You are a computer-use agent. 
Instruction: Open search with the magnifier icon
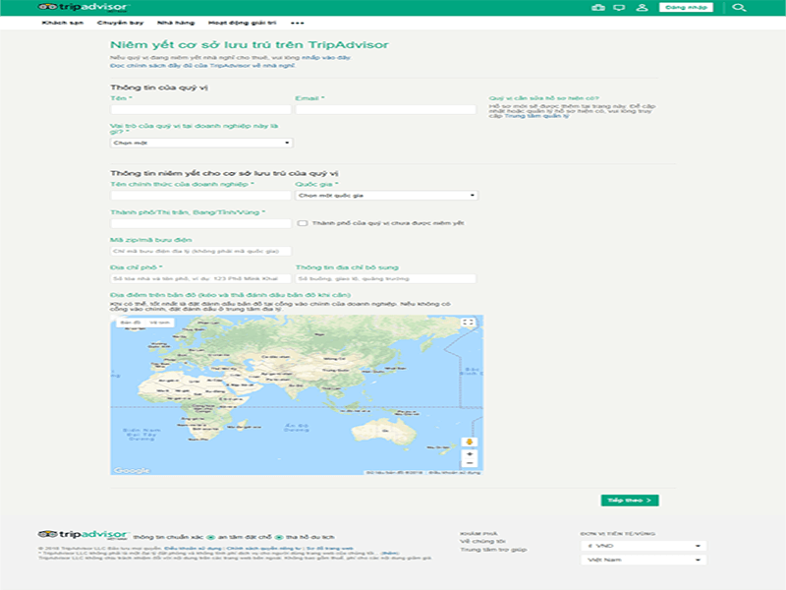(739, 7)
